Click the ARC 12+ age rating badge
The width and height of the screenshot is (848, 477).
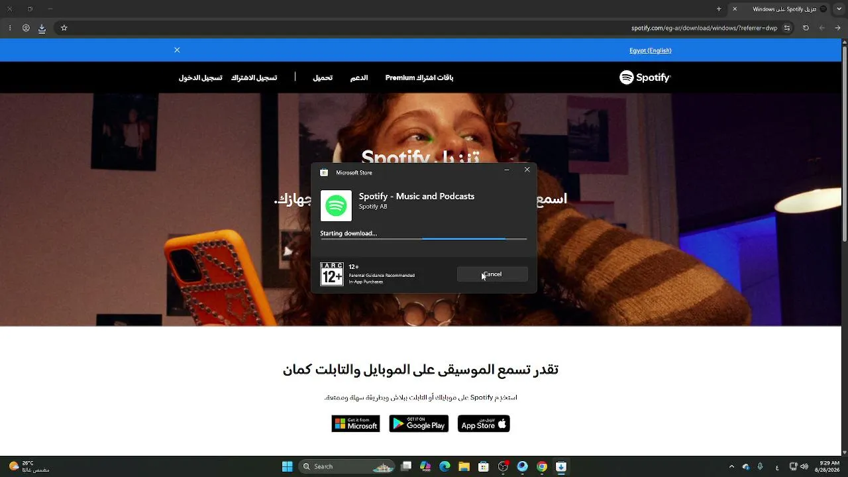[332, 274]
